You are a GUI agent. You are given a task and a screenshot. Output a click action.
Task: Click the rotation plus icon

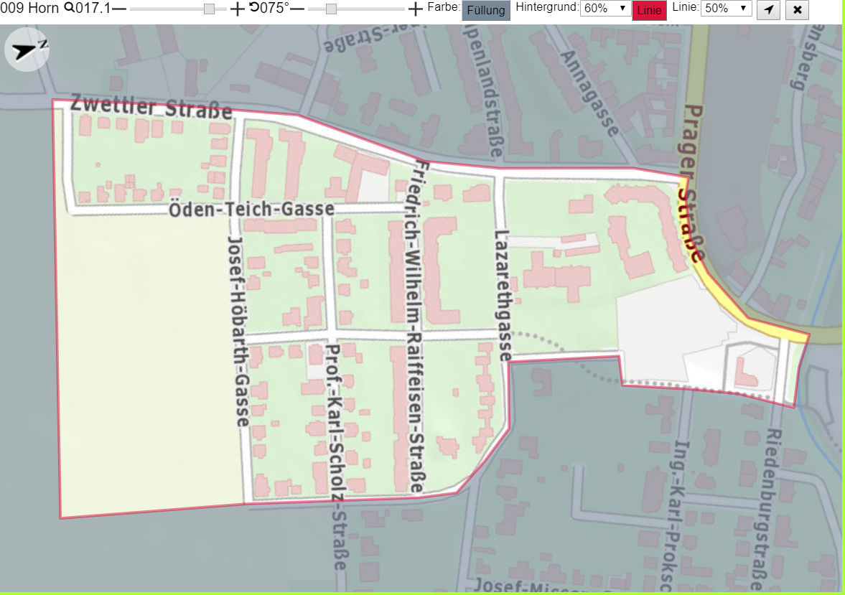click(x=415, y=9)
